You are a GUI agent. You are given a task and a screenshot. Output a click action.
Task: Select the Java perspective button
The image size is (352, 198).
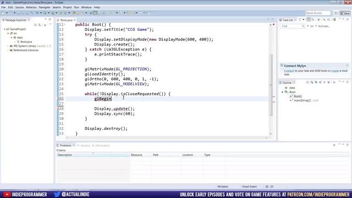click(x=345, y=13)
